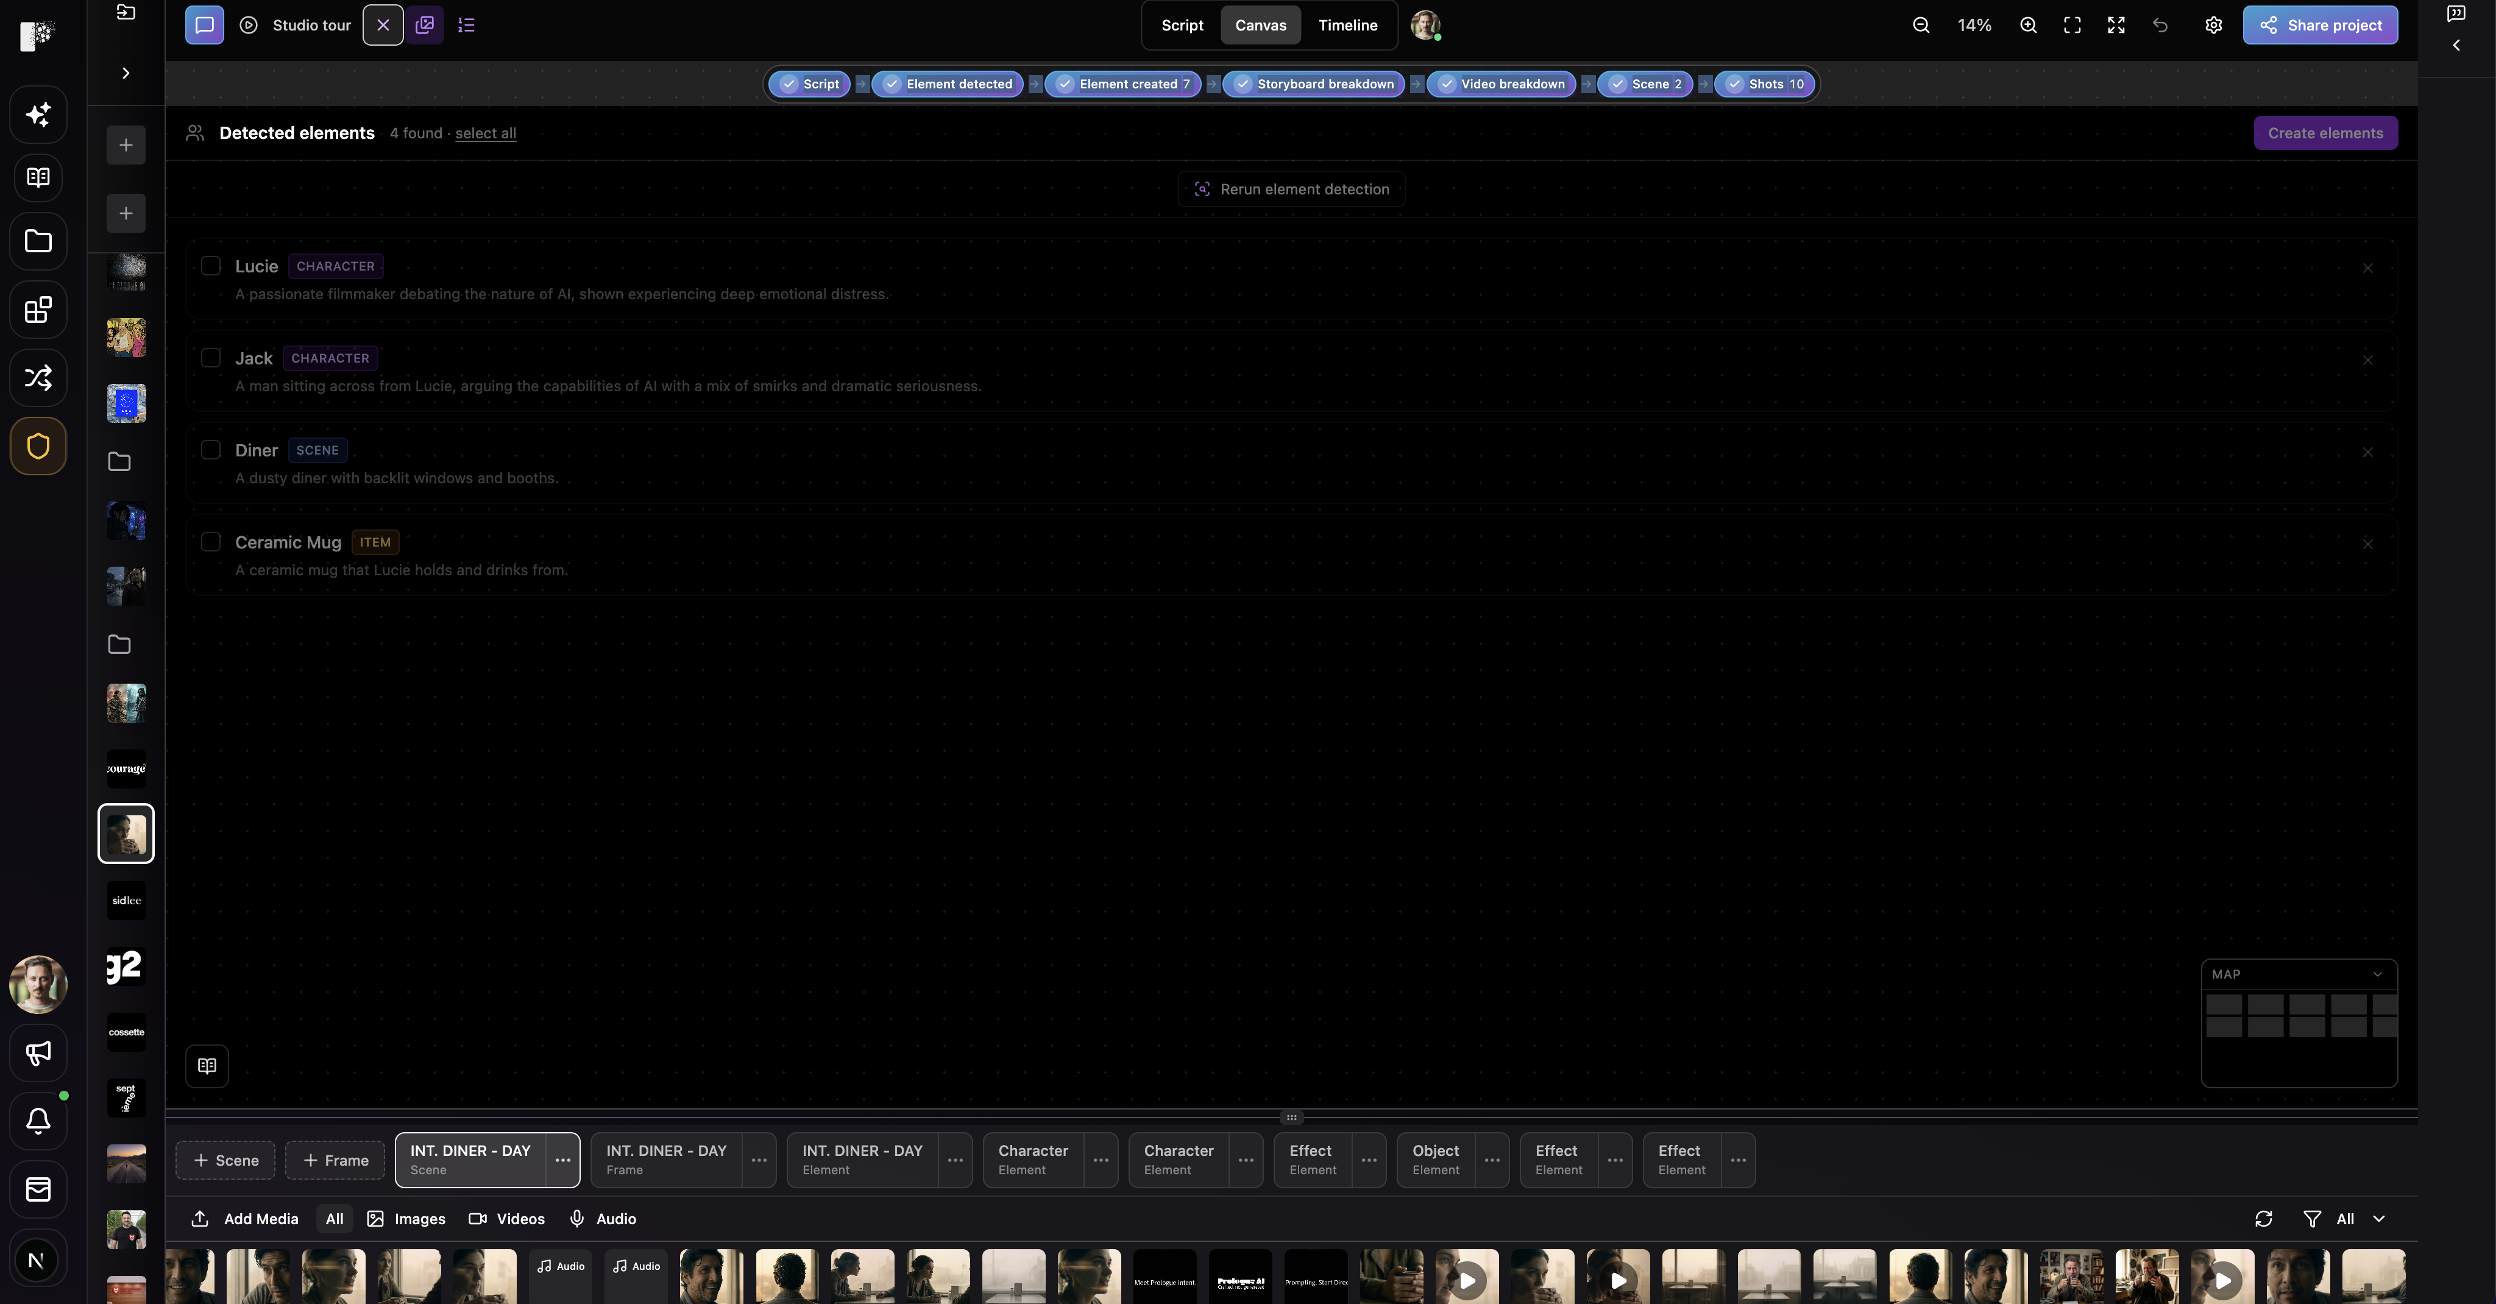Click the undo arrow icon
This screenshot has width=2496, height=1304.
tap(2160, 25)
